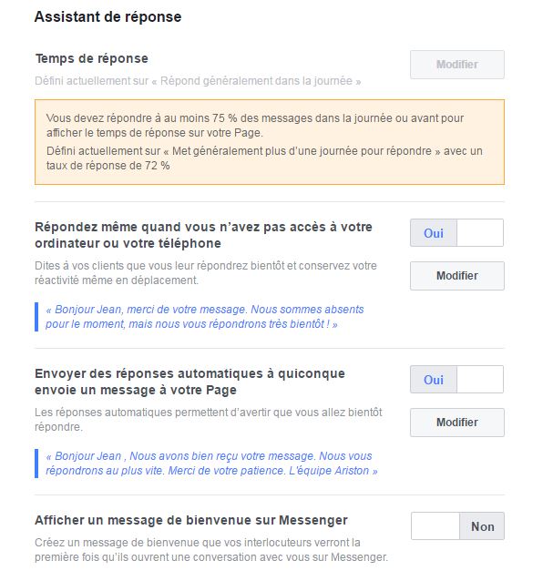Disable automatic replies with the Oui switch
The image size is (543, 581).
tap(456, 380)
